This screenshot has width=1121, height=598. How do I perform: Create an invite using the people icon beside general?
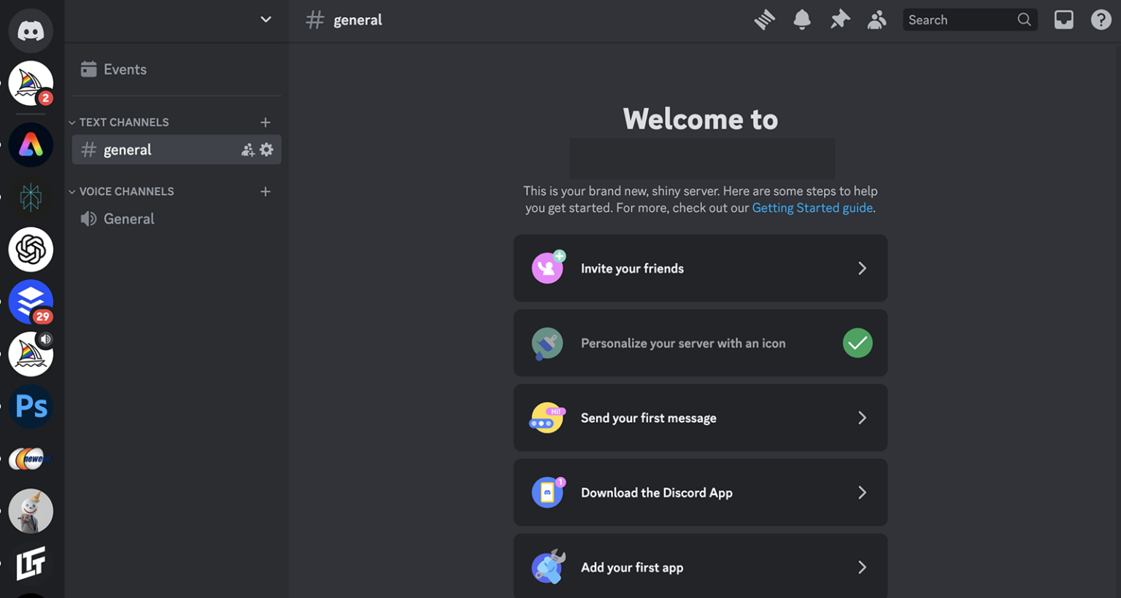pyautogui.click(x=247, y=149)
